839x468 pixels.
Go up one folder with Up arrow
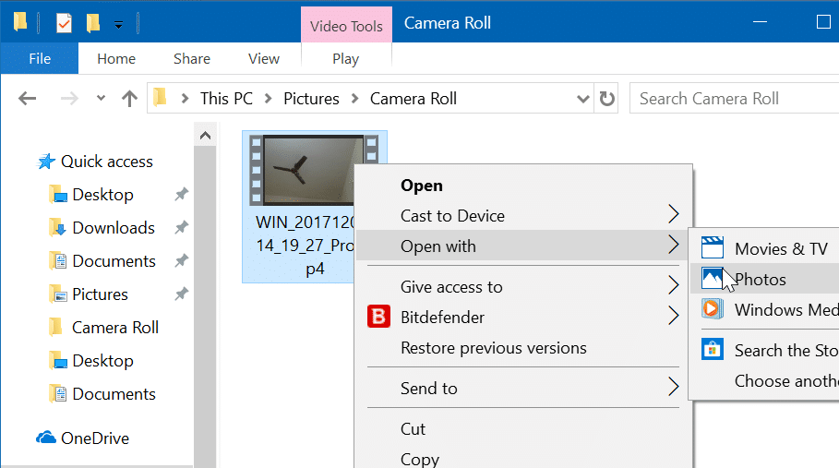pyautogui.click(x=129, y=99)
